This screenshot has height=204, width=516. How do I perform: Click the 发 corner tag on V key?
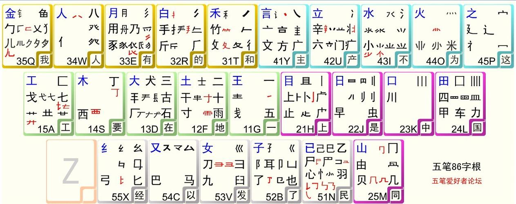pos(242,195)
